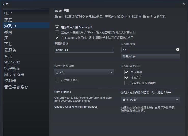This screenshot has width=188, height=136.
Task: Open 实况直播 settings category
Action: click(26, 62)
